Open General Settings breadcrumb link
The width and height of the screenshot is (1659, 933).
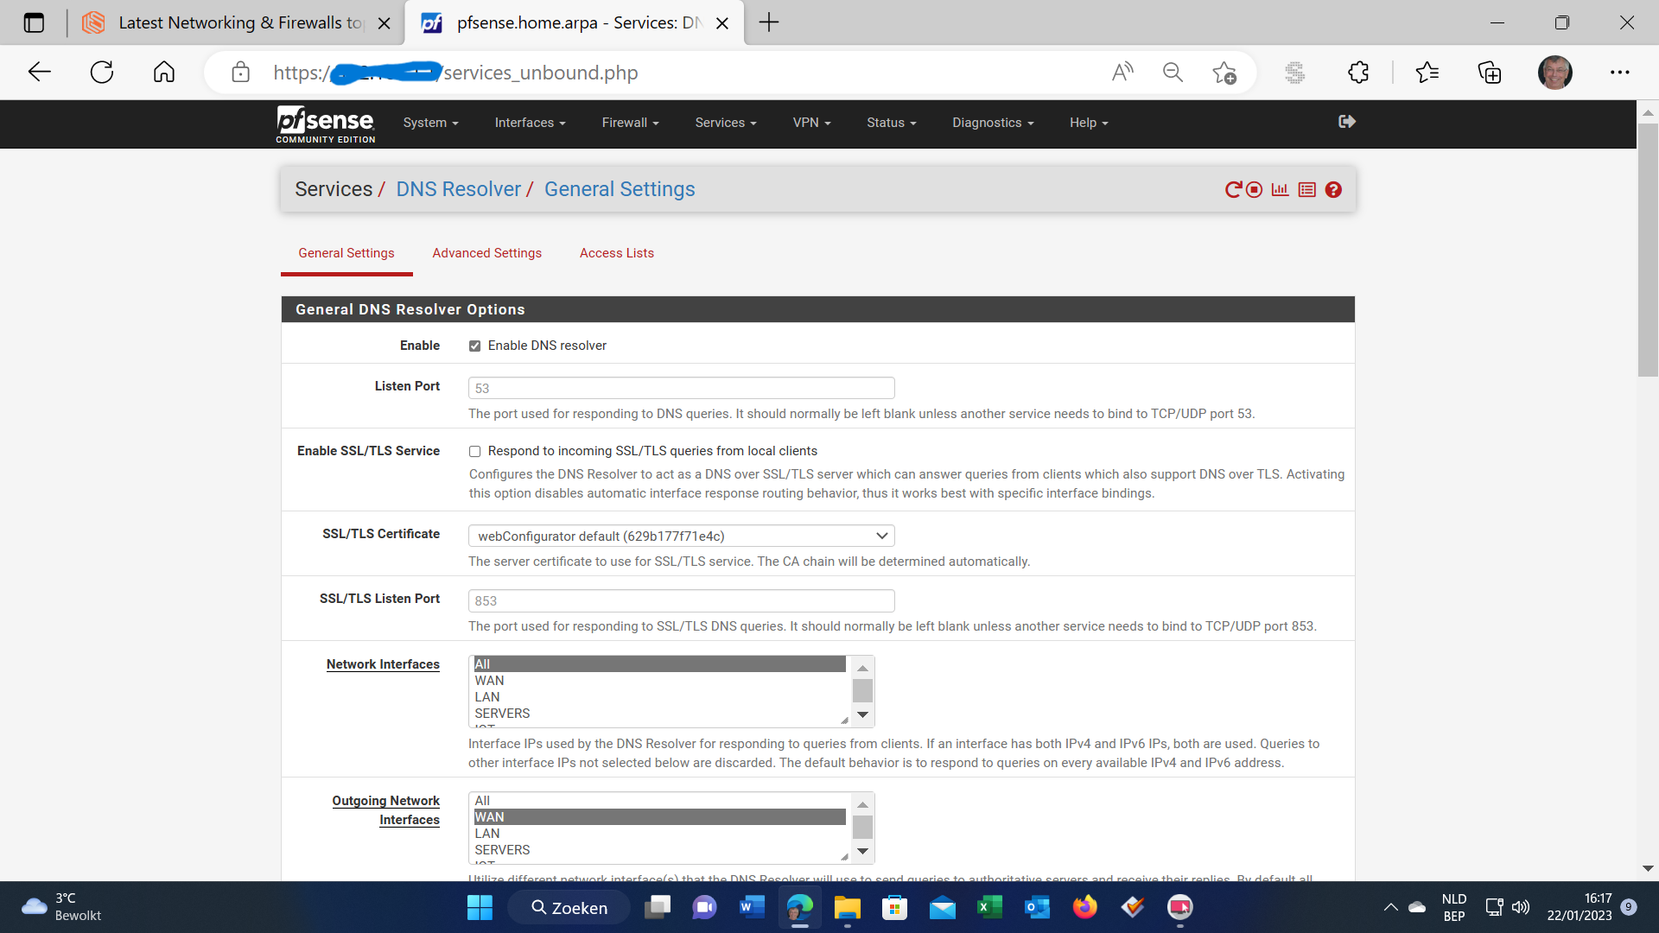tap(620, 189)
